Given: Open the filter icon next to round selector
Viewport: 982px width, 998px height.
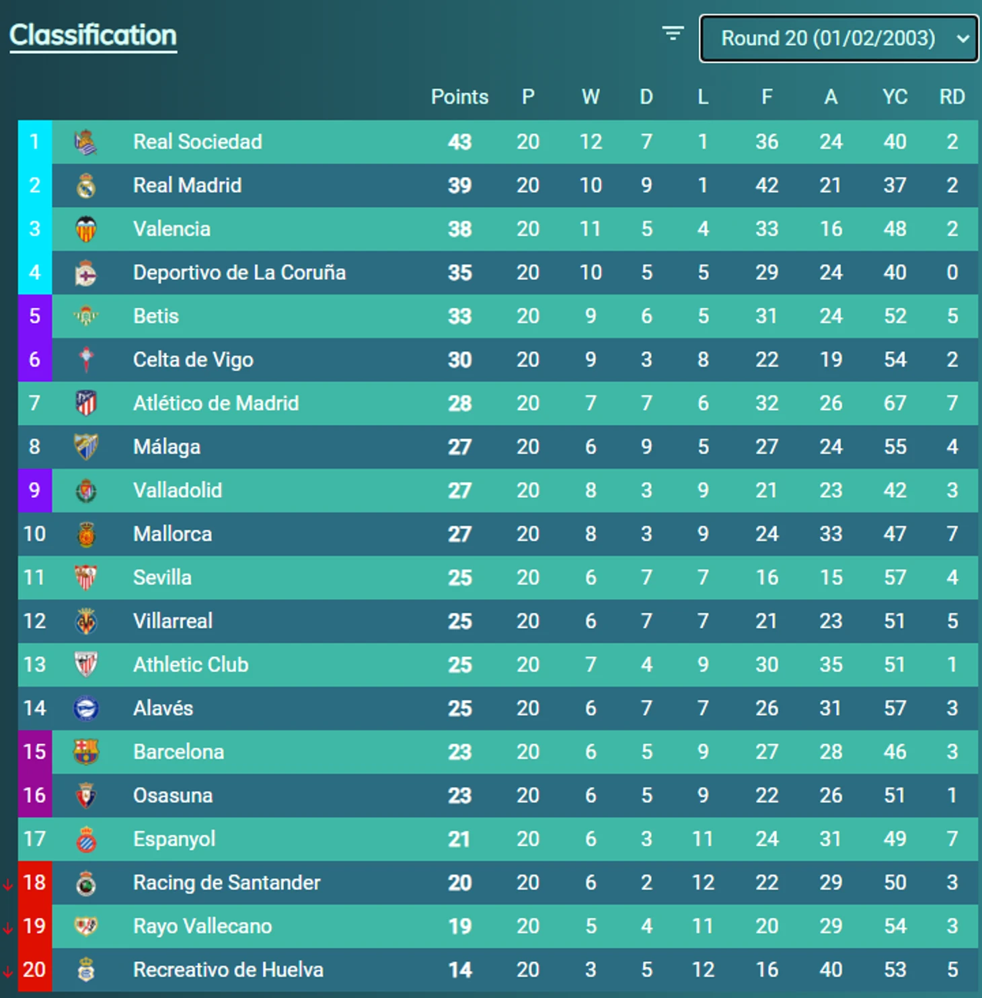Looking at the screenshot, I should 673,33.
